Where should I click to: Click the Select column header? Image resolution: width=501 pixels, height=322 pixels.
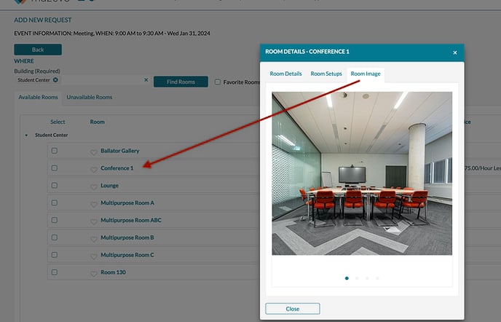[x=58, y=122]
